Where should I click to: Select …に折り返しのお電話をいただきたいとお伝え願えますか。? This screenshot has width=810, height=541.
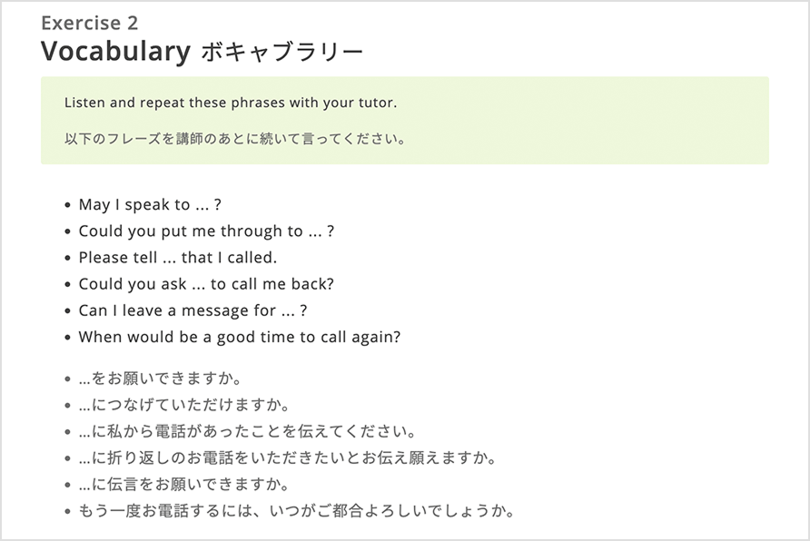pyautogui.click(x=287, y=458)
